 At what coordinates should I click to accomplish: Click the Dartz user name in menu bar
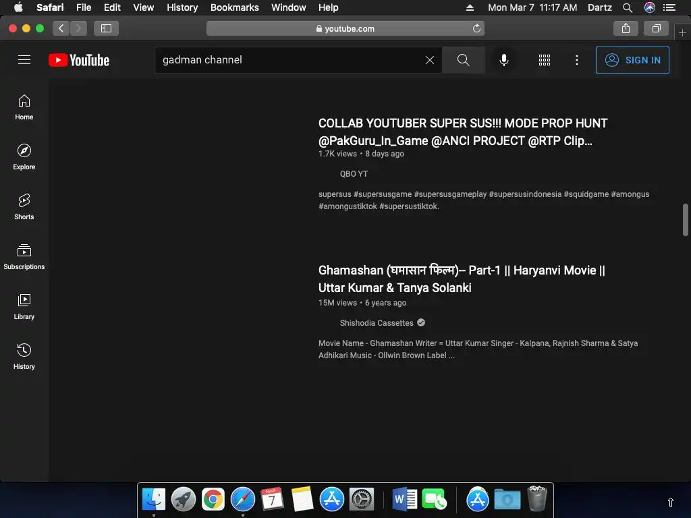tap(600, 7)
